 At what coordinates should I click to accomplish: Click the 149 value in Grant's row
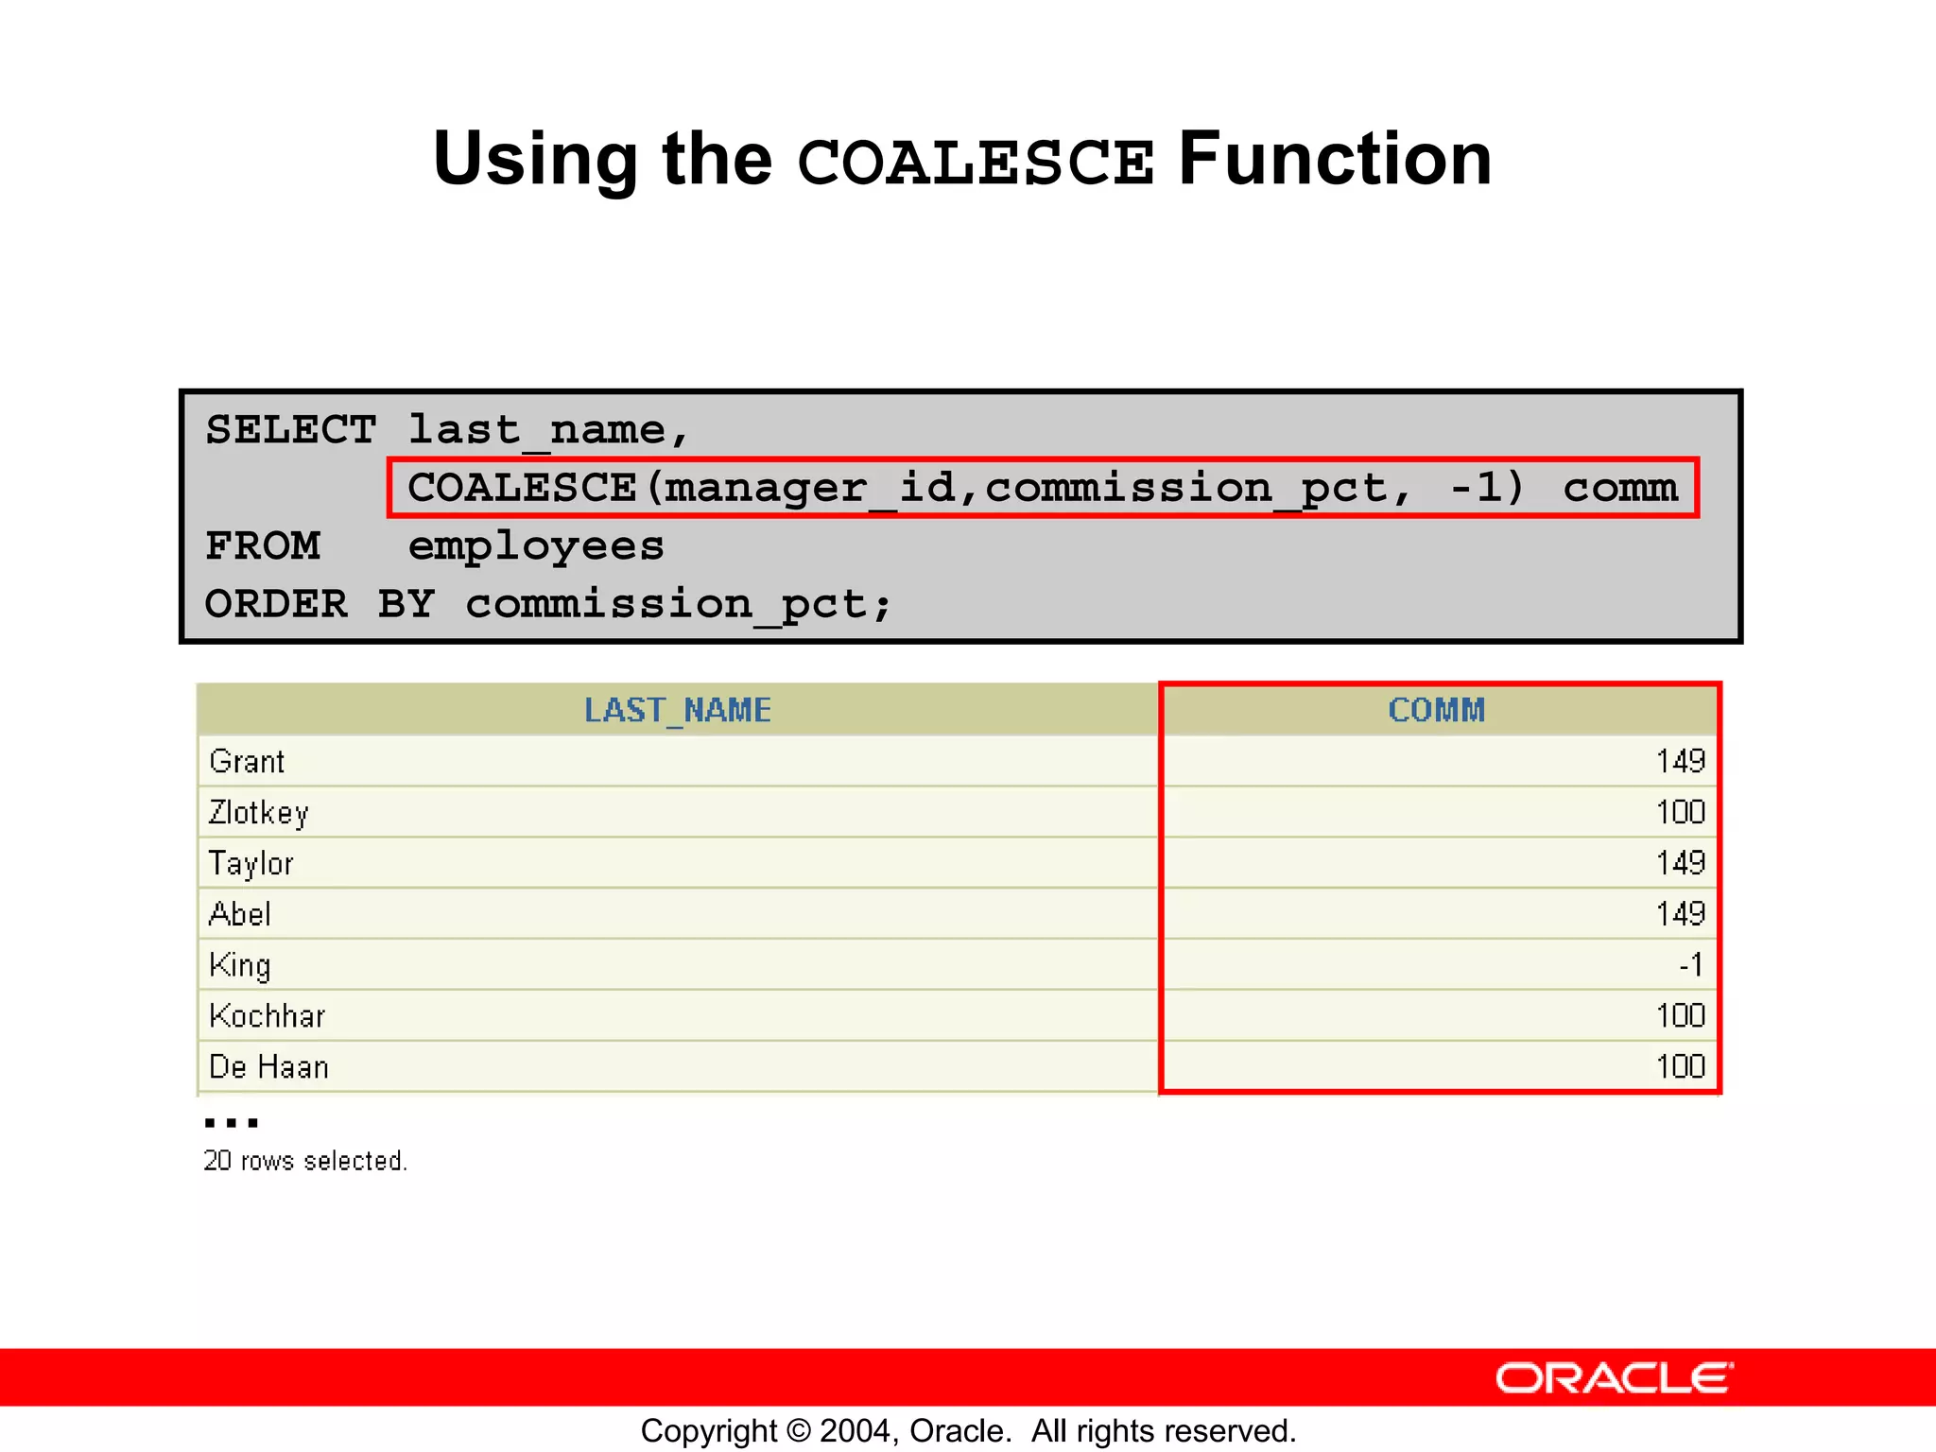[1680, 762]
